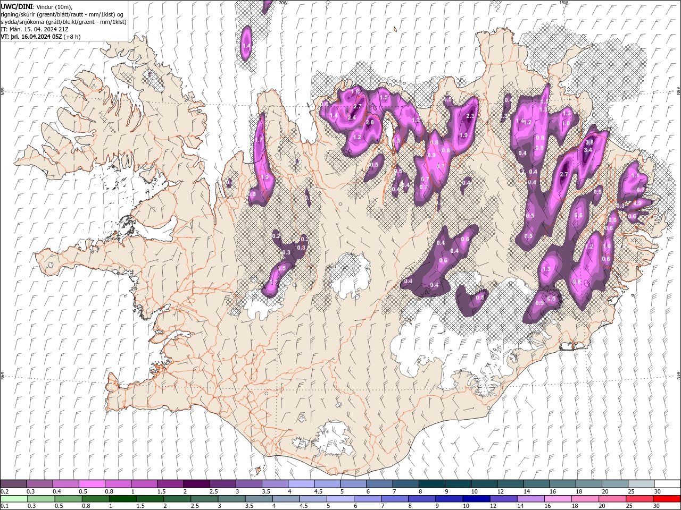681x510 pixels.
Task: Click the 2.8 snowfall value on the map
Action: pyautogui.click(x=370, y=123)
